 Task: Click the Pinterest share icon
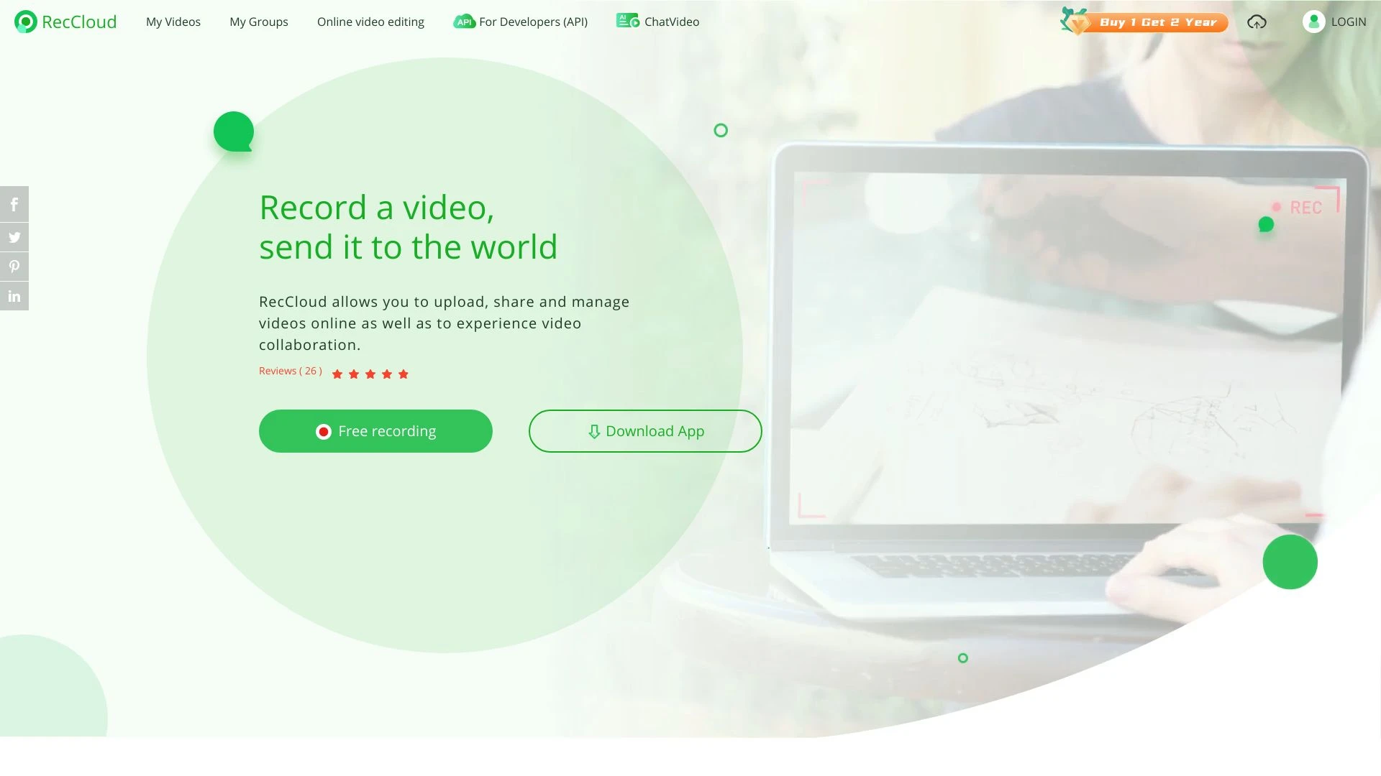pyautogui.click(x=14, y=267)
